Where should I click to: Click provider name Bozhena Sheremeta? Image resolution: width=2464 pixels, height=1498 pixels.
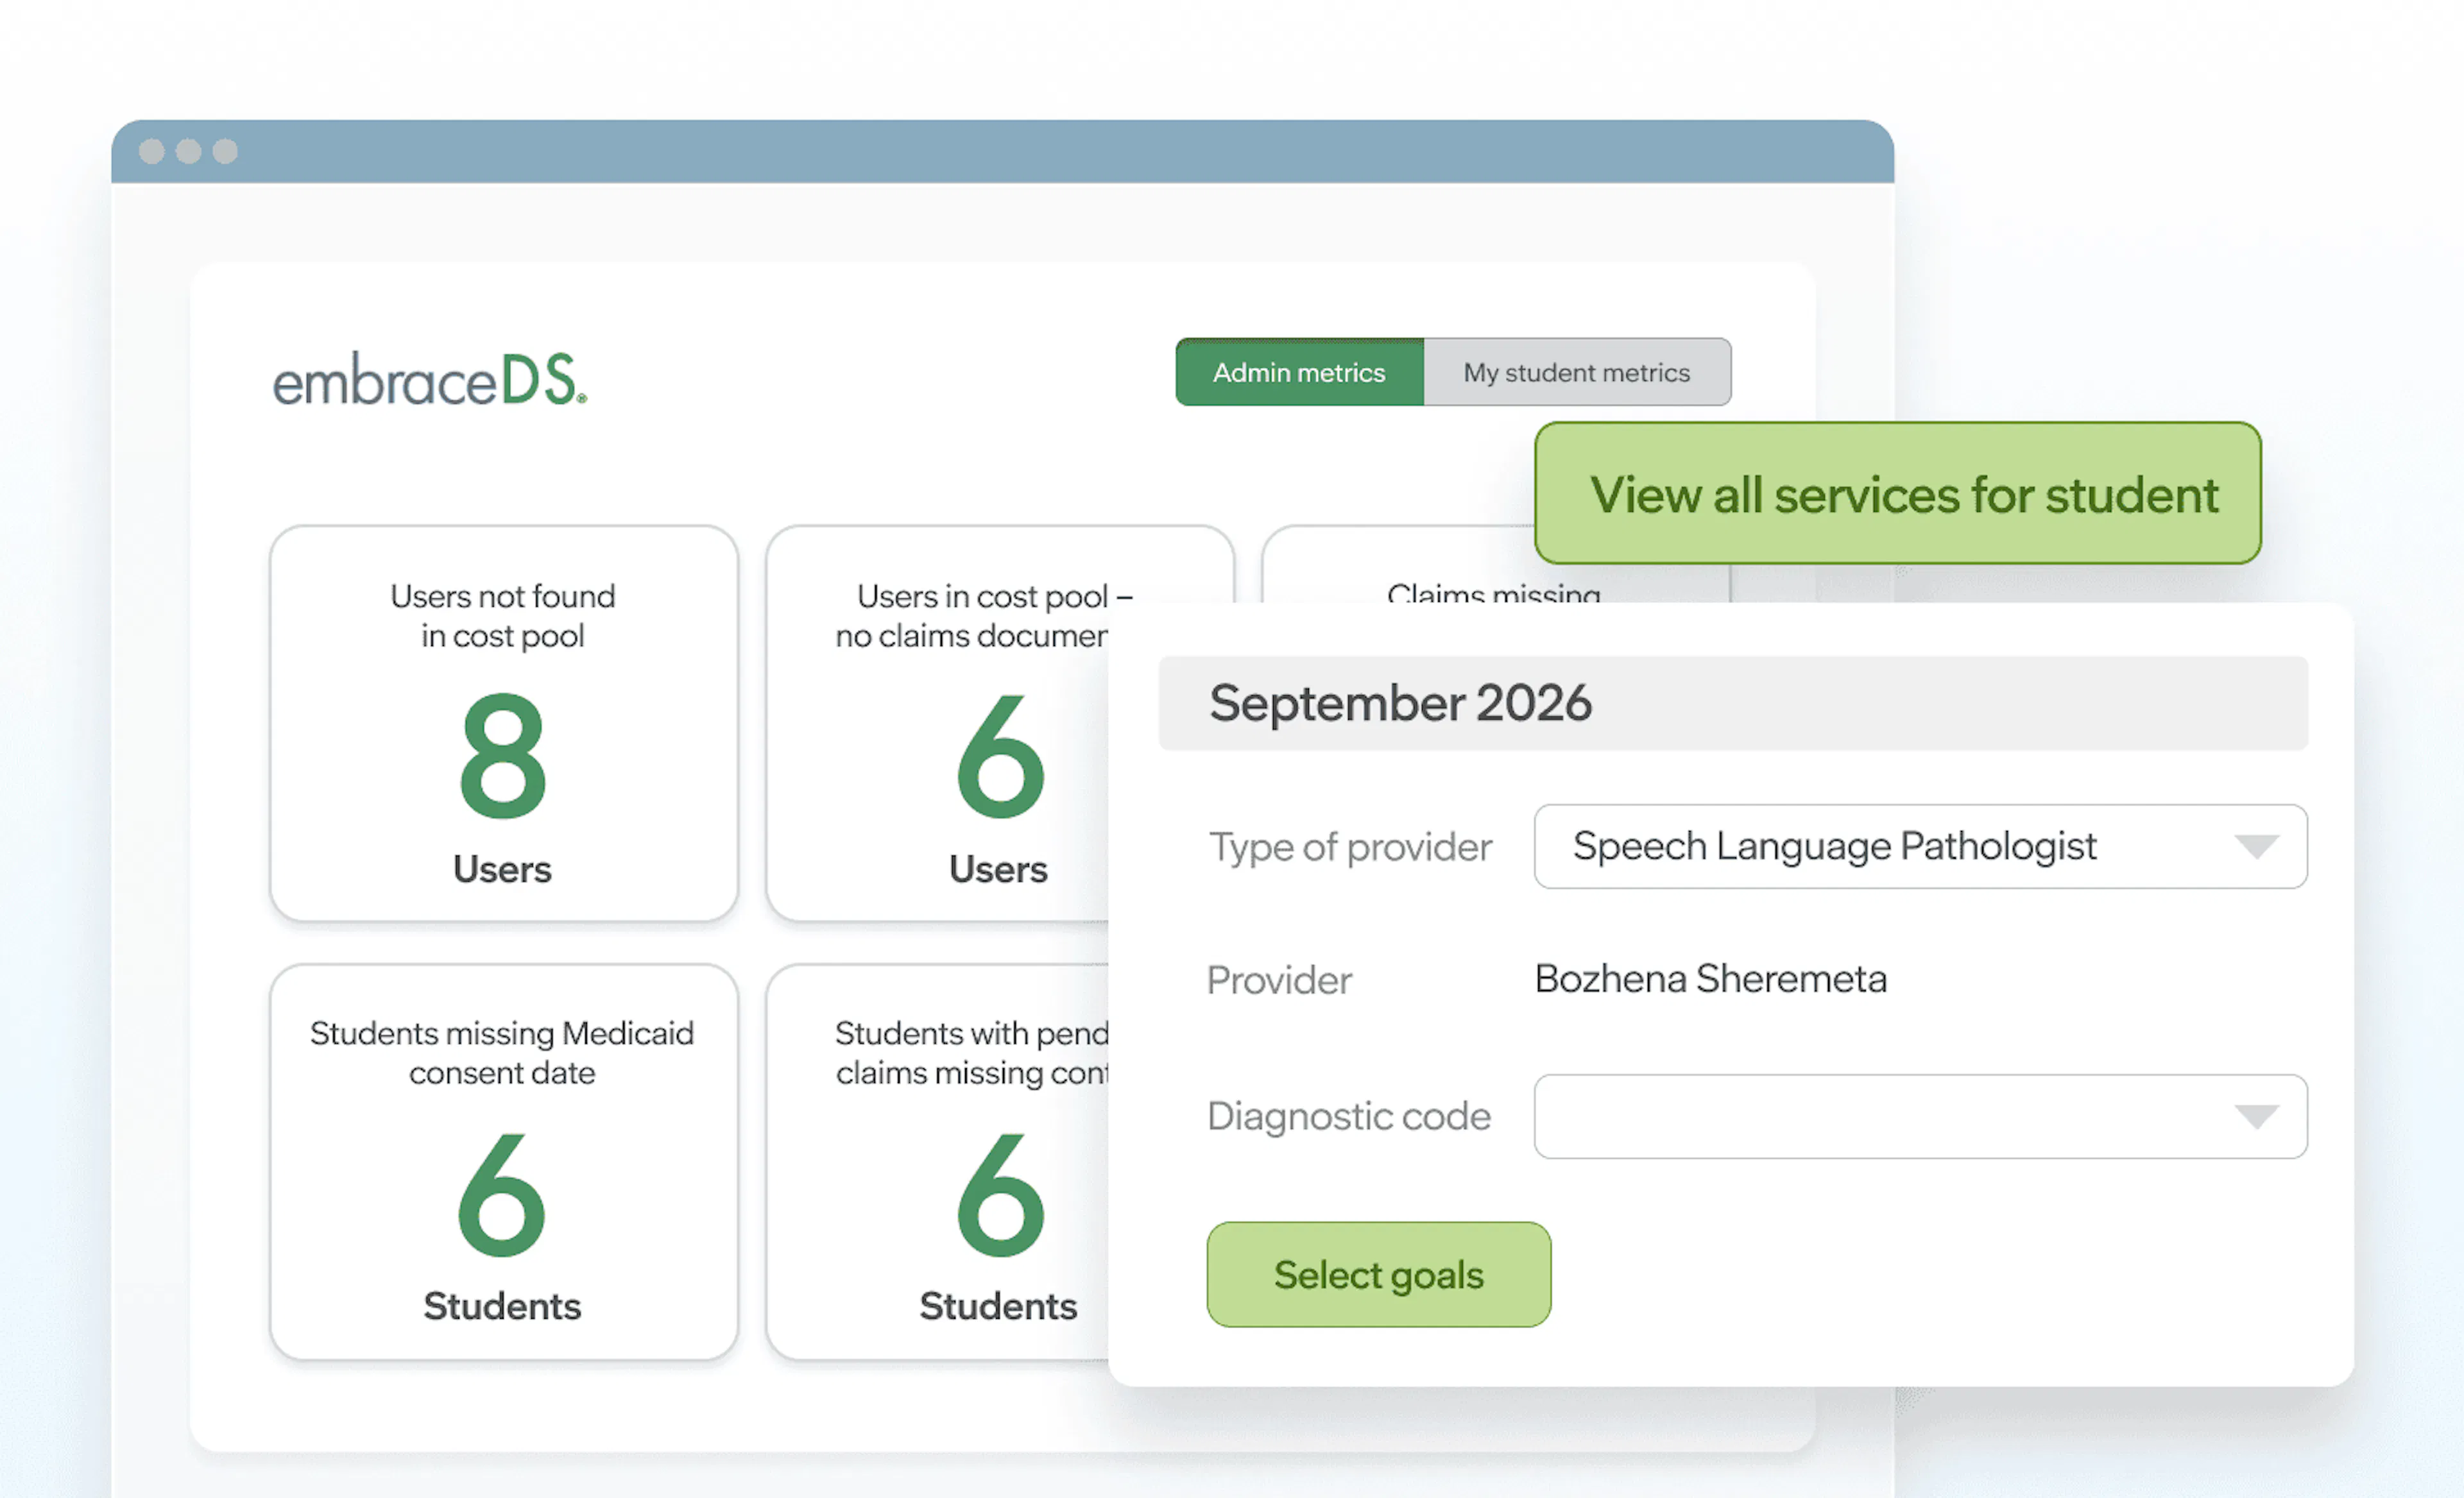(1711, 978)
